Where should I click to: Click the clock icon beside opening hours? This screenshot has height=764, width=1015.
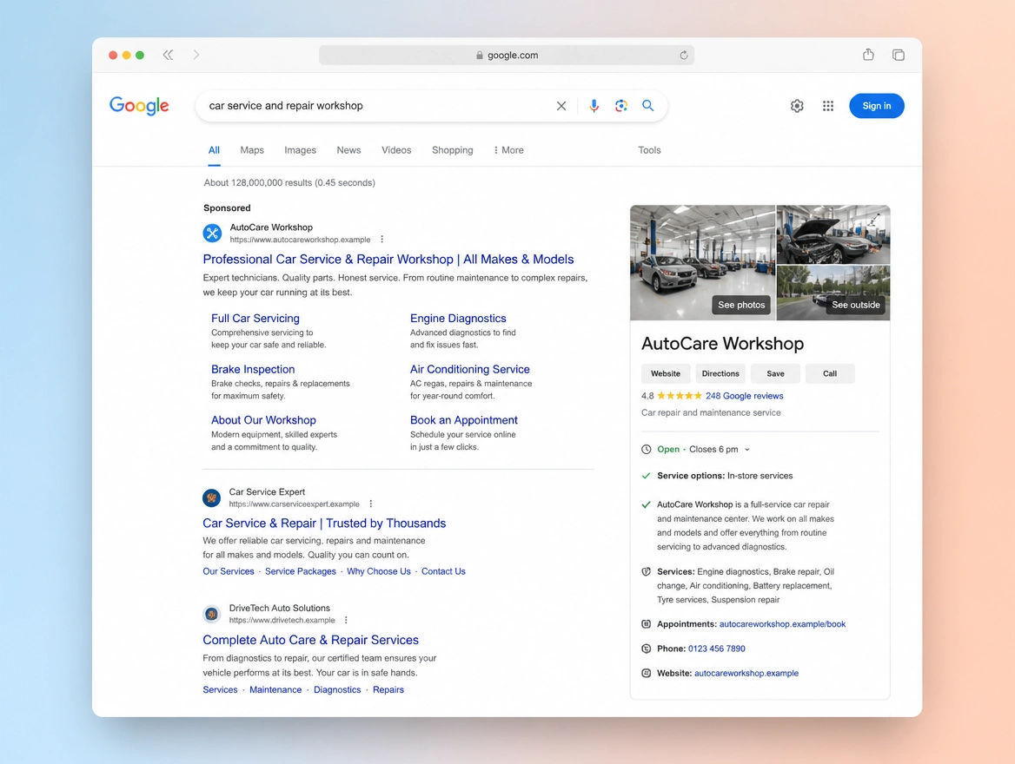pyautogui.click(x=646, y=450)
